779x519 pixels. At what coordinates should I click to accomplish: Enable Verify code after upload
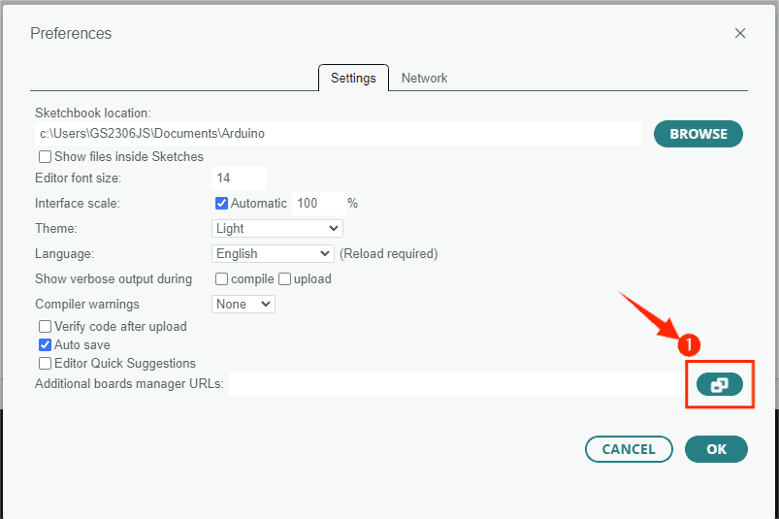pyautogui.click(x=46, y=327)
